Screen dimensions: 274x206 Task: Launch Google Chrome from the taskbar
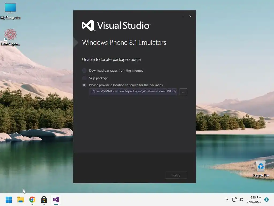pos(32,200)
